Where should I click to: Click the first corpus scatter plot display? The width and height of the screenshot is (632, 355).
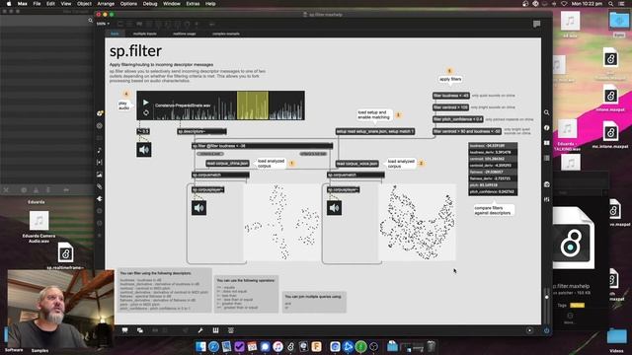click(282, 223)
